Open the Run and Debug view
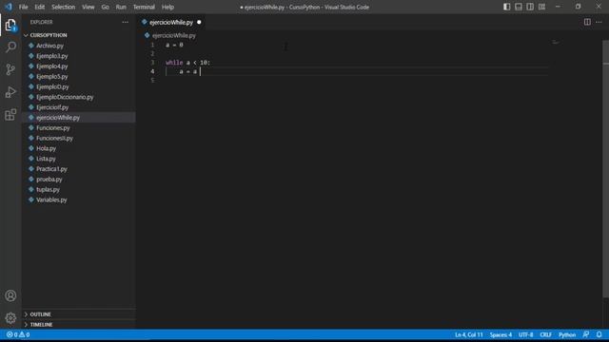 tap(10, 92)
